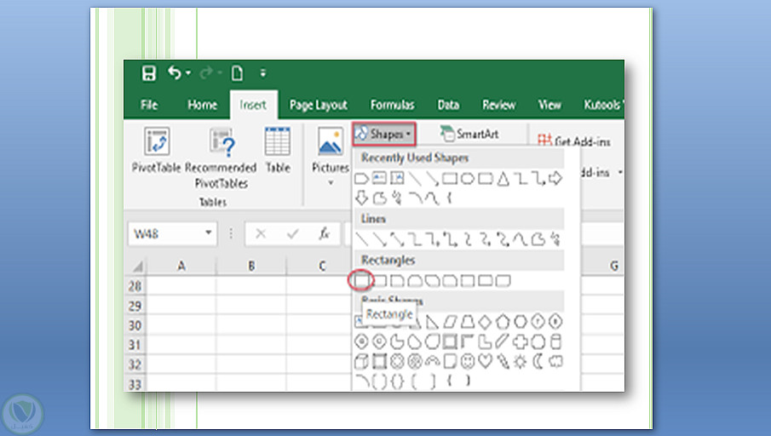The width and height of the screenshot is (771, 436).
Task: Choose the Hexagon basic shape
Action: click(521, 322)
